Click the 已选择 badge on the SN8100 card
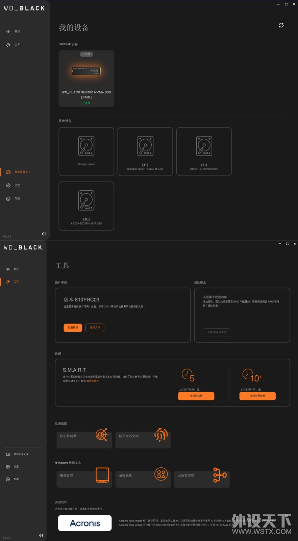Viewport: 298px width, 541px height. (86, 54)
